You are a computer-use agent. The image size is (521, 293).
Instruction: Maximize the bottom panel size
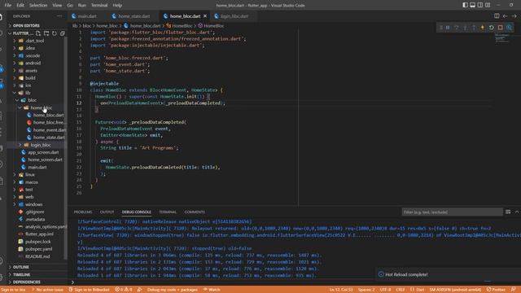(517, 212)
